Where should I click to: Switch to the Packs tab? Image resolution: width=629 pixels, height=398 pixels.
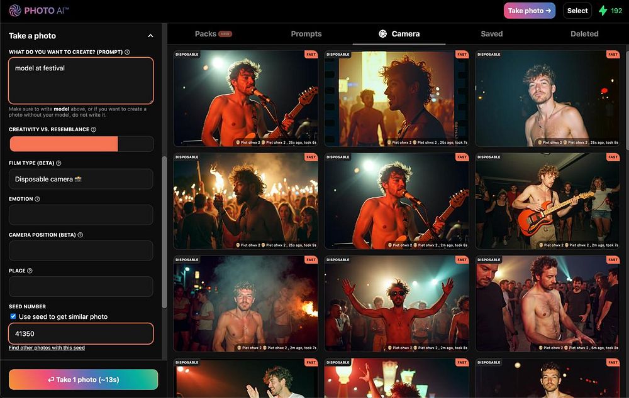click(x=213, y=34)
